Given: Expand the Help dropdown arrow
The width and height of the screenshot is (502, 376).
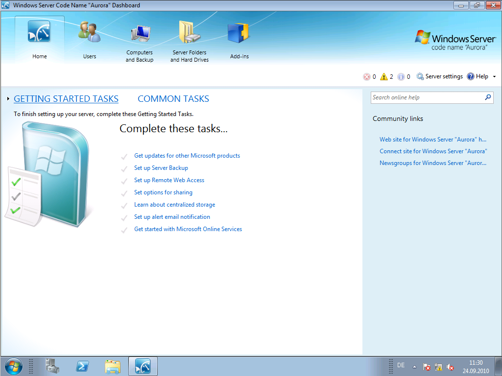Looking at the screenshot, I should 494,77.
